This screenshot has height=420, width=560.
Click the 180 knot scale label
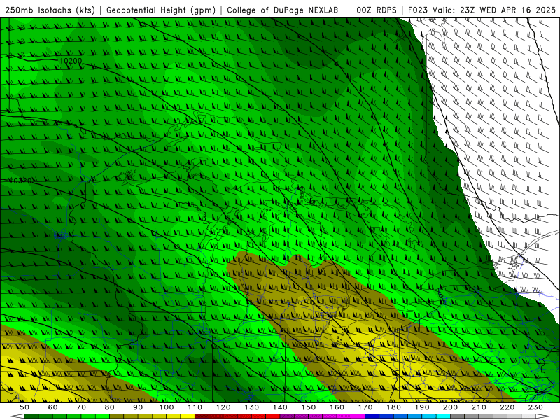[393, 407]
